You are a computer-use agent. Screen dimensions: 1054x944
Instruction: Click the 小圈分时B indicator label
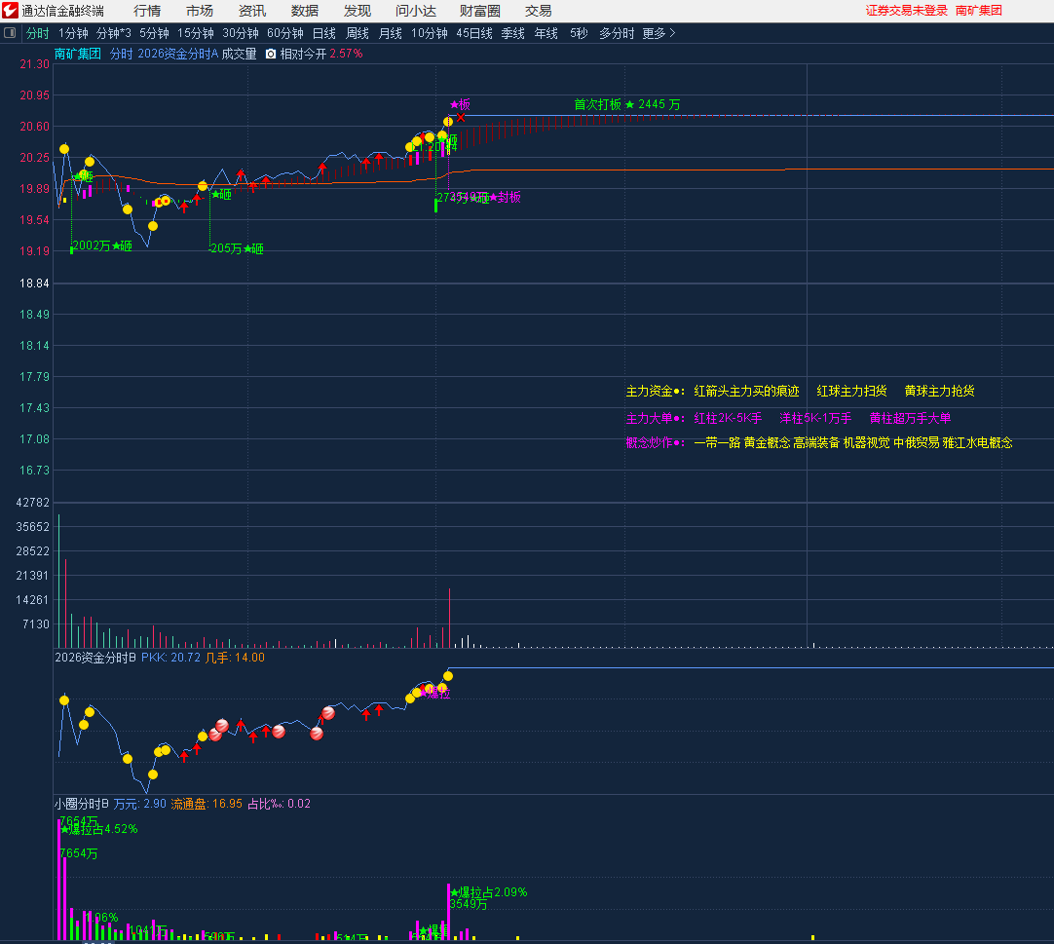click(82, 804)
